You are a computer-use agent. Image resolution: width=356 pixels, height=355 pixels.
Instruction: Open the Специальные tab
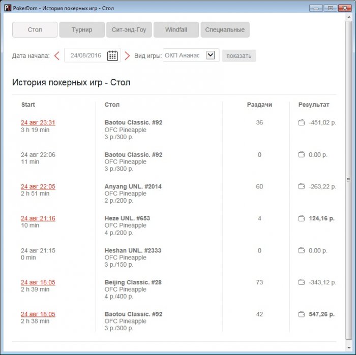pos(225,30)
